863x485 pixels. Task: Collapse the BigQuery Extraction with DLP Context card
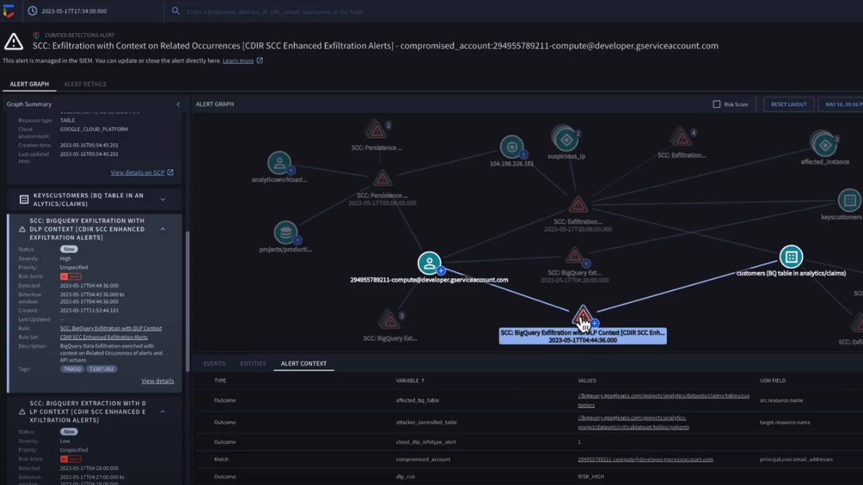click(x=162, y=412)
